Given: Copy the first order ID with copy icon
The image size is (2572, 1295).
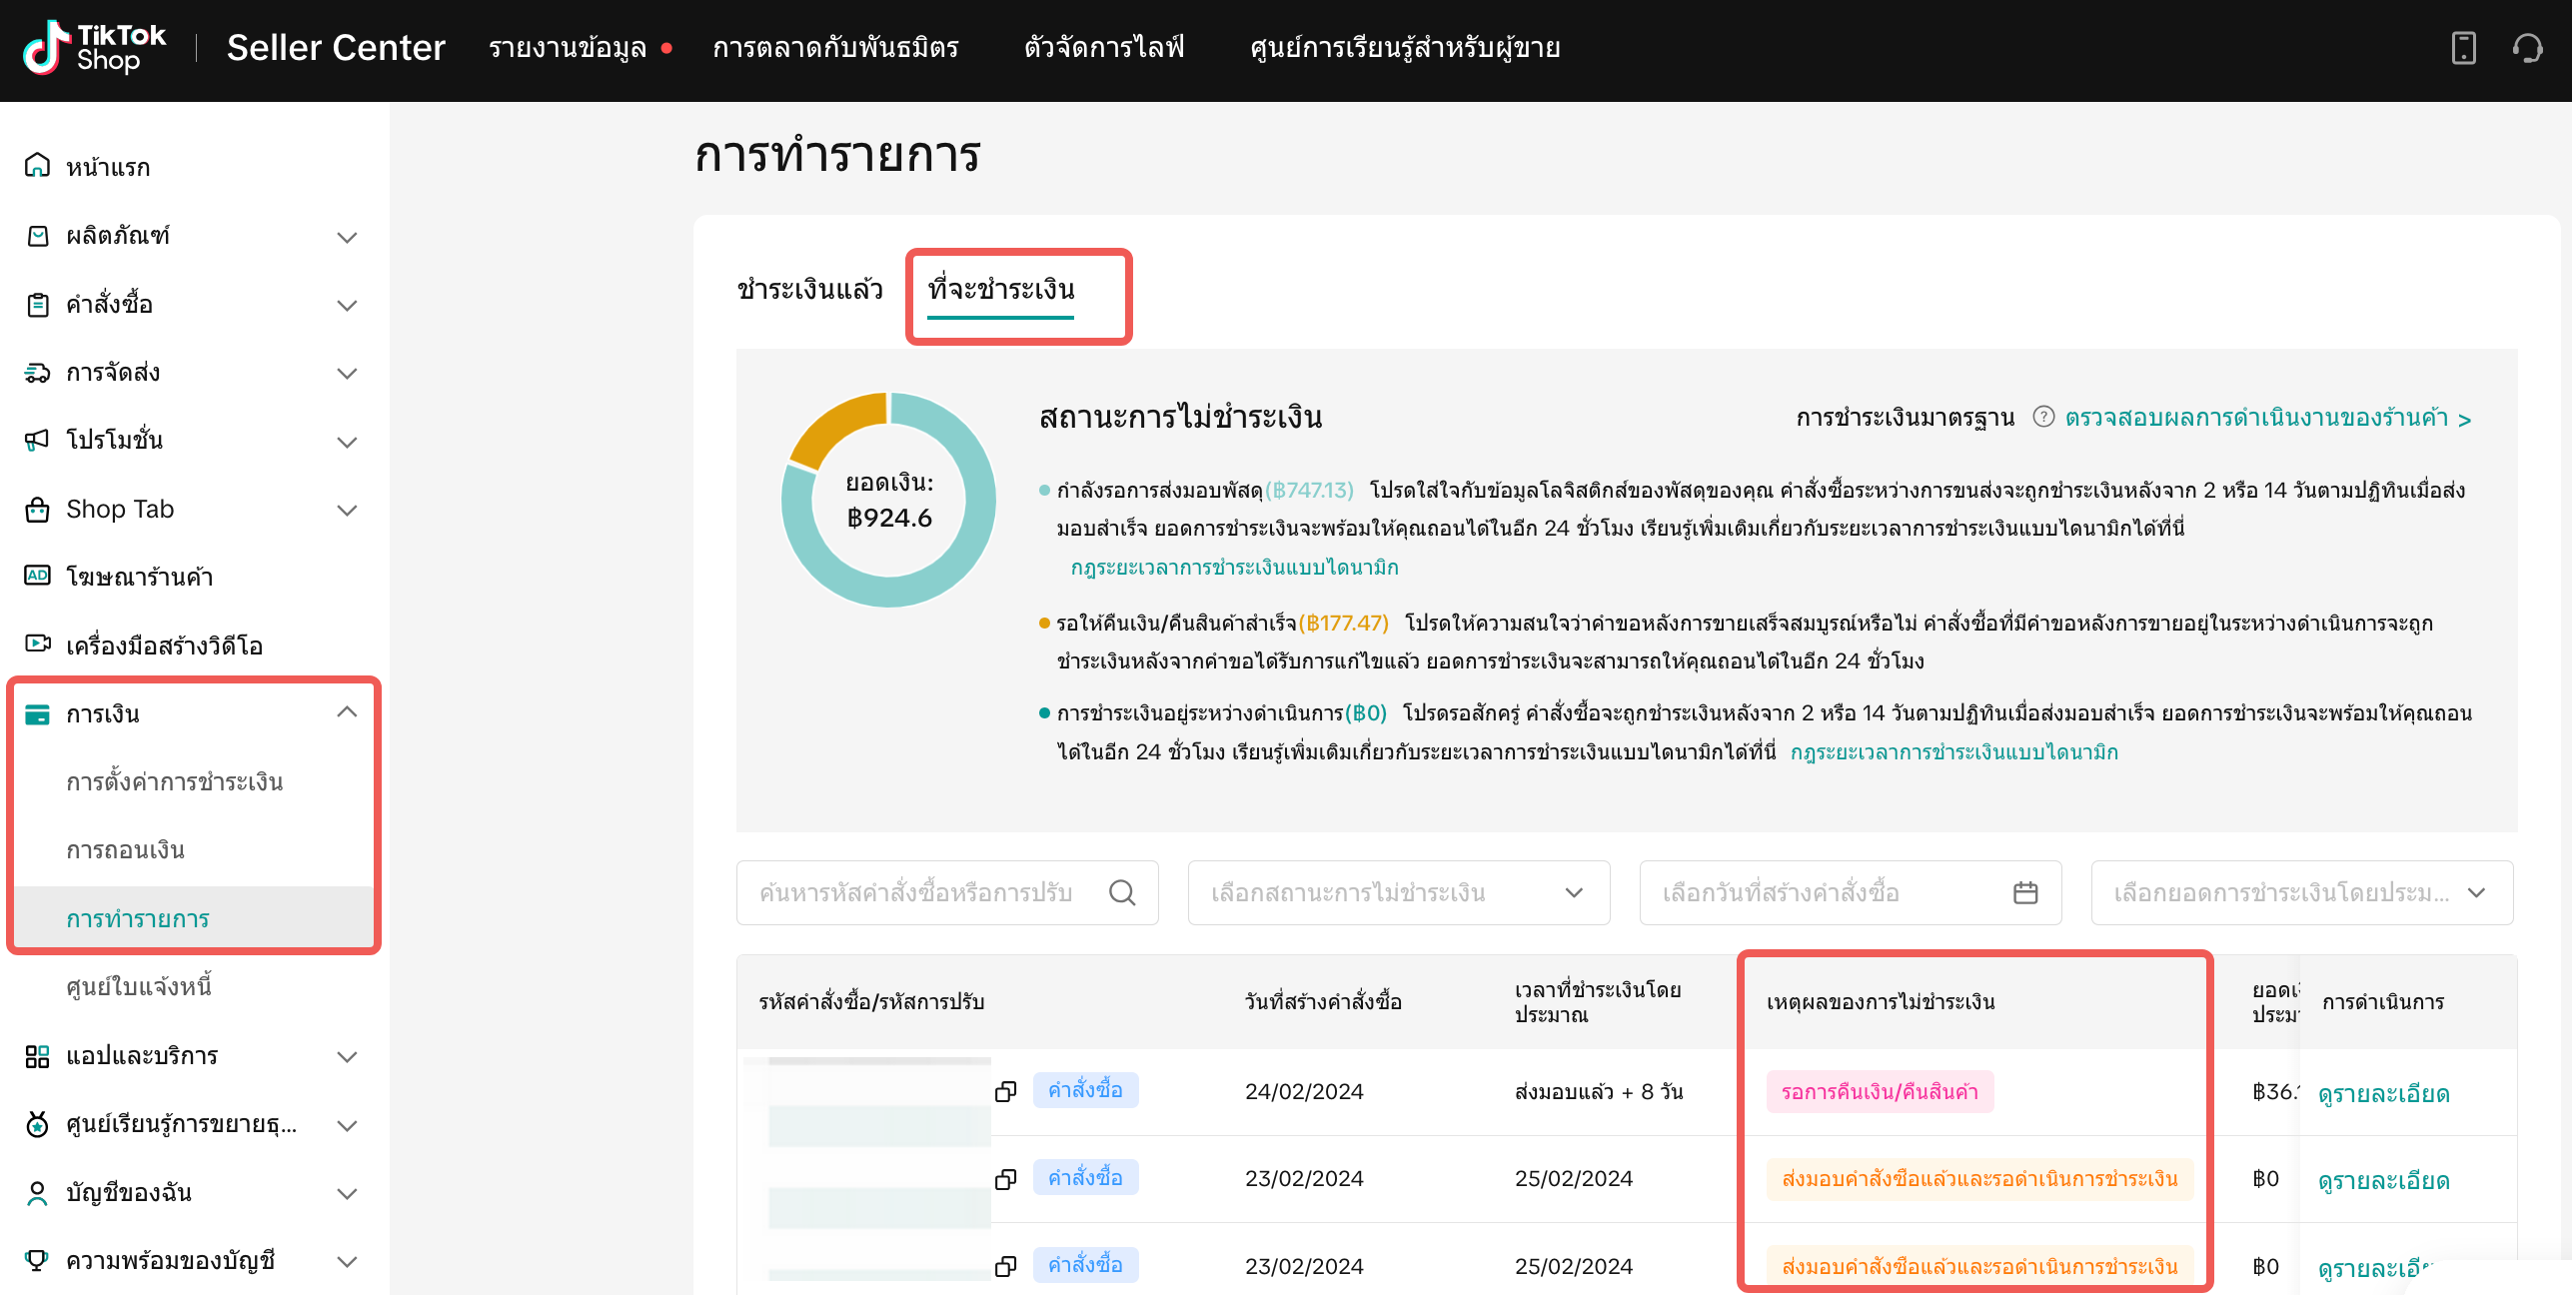Looking at the screenshot, I should [1006, 1091].
